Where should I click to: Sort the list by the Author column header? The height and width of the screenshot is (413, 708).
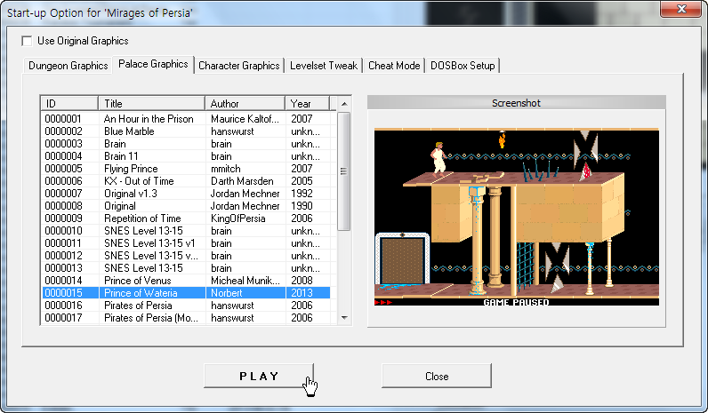(x=245, y=103)
